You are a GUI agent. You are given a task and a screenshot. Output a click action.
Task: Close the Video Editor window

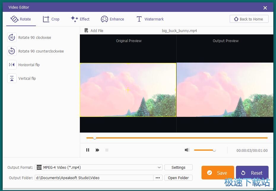coord(265,8)
